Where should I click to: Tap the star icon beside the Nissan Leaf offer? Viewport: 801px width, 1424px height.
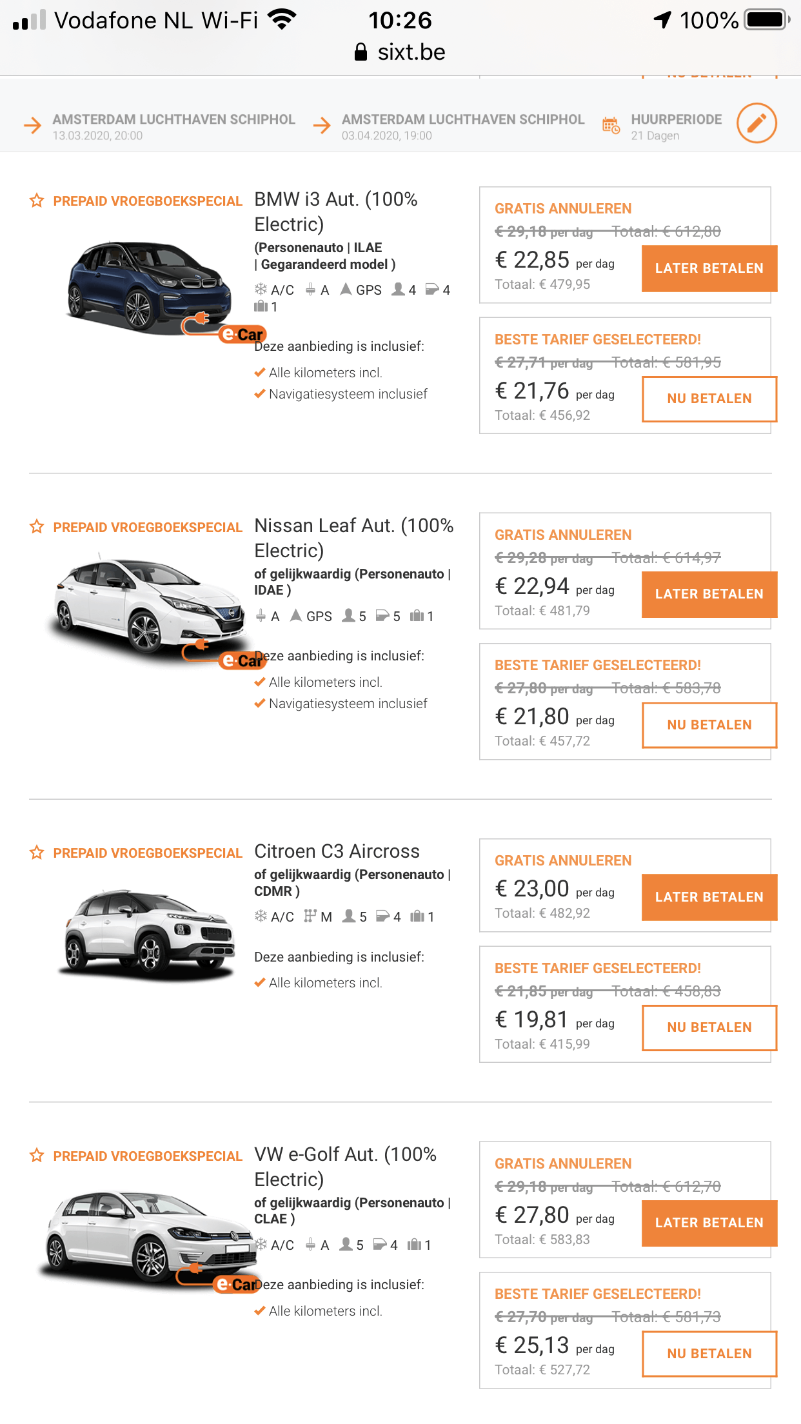tap(37, 527)
